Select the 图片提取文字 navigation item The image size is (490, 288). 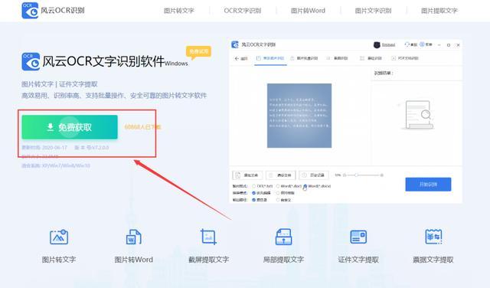point(439,11)
